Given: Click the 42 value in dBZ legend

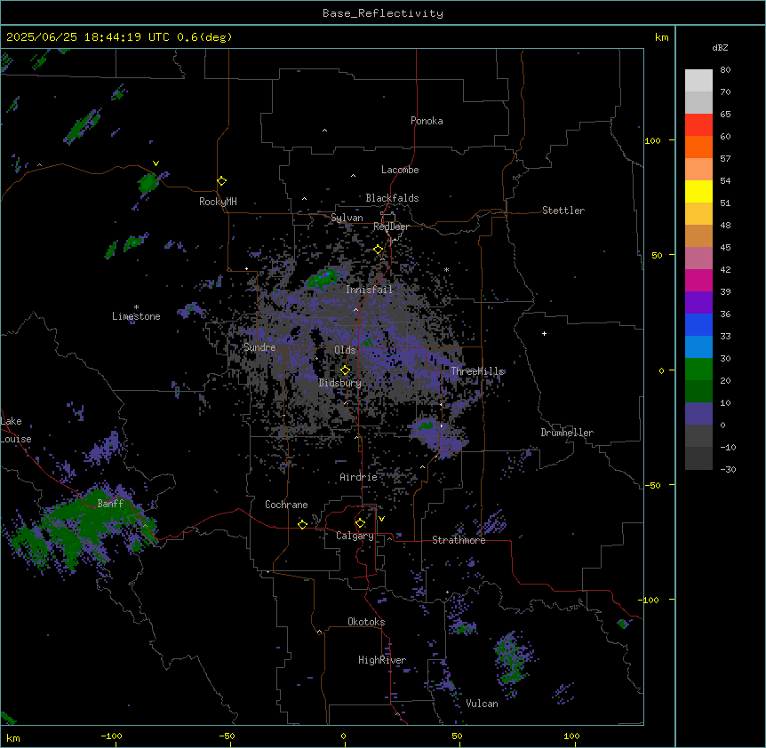Looking at the screenshot, I should coord(725,269).
